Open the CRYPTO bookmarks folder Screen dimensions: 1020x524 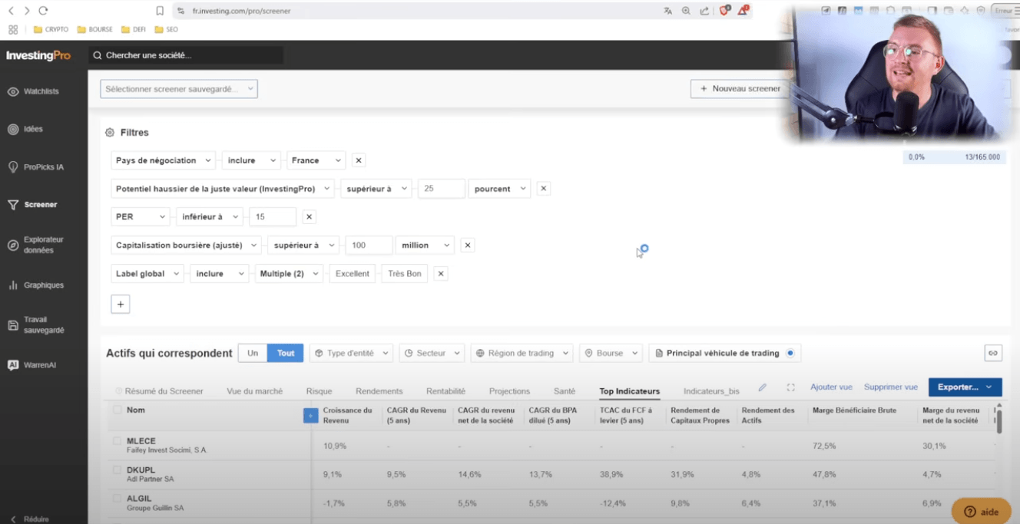point(51,29)
